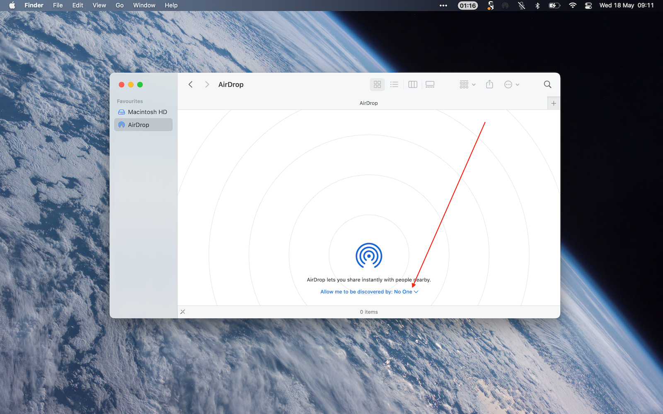This screenshot has width=663, height=414.
Task: Click the AirDrop description text
Action: [369, 280]
